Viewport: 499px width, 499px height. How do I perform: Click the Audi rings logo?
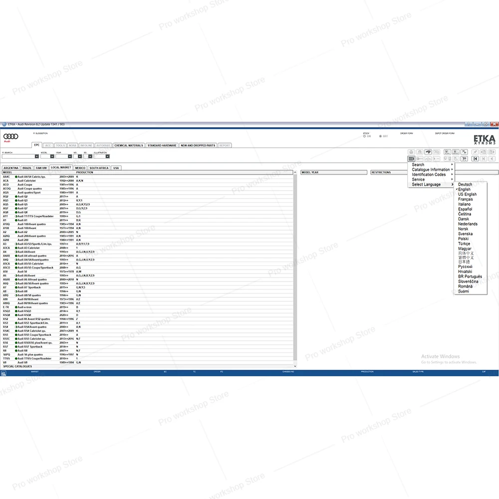[x=11, y=137]
